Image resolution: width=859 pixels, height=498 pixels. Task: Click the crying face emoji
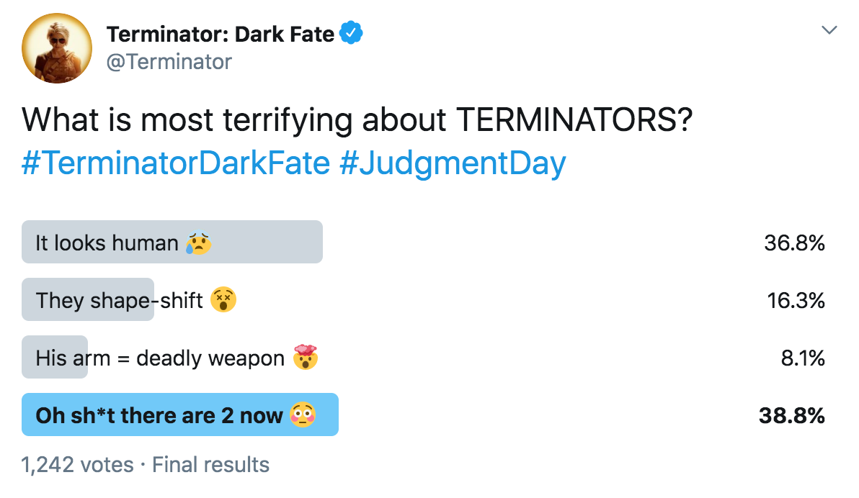(x=198, y=243)
